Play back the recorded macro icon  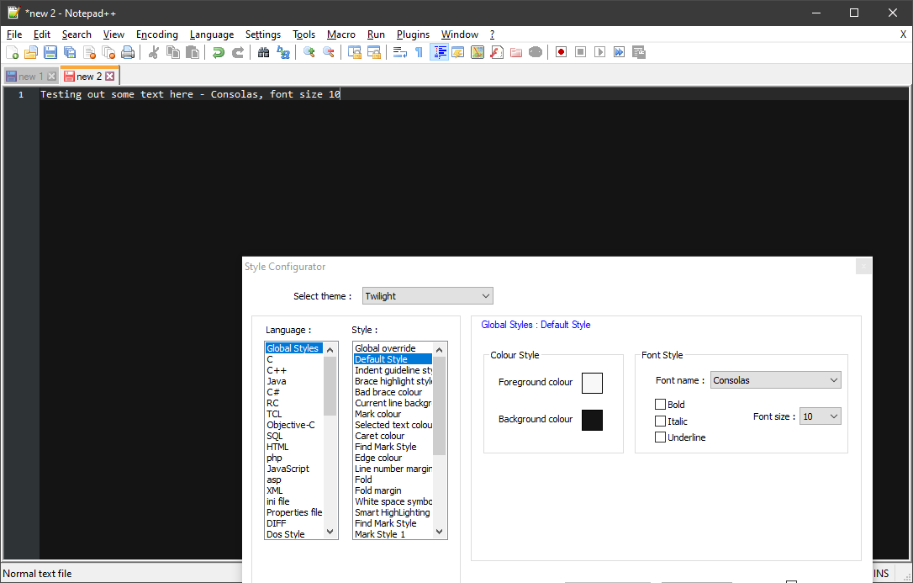tap(599, 52)
